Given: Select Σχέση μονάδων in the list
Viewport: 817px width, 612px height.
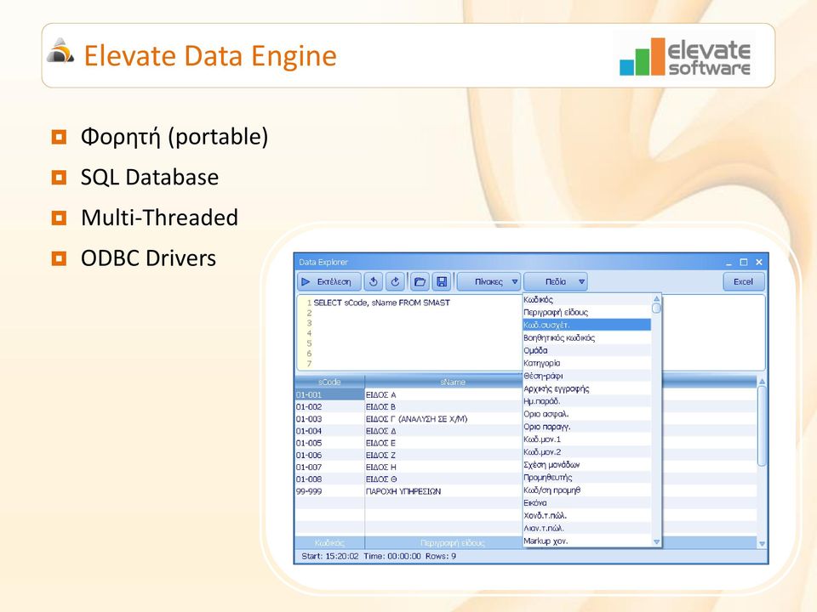Looking at the screenshot, I should pyautogui.click(x=586, y=465).
